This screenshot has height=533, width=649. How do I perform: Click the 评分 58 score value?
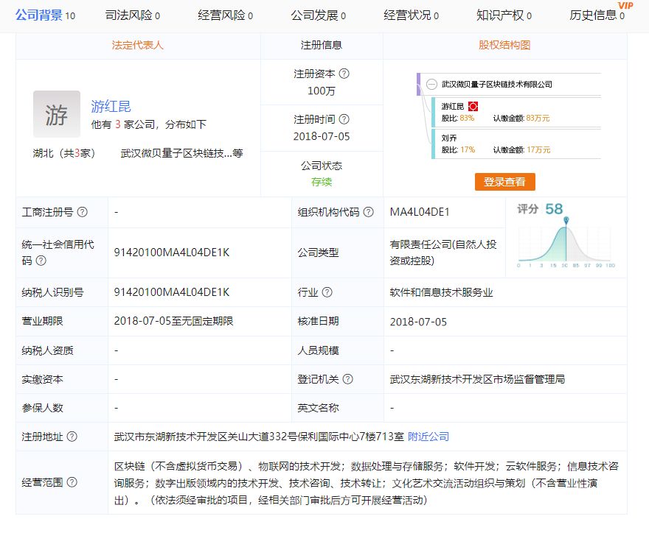[x=554, y=208]
